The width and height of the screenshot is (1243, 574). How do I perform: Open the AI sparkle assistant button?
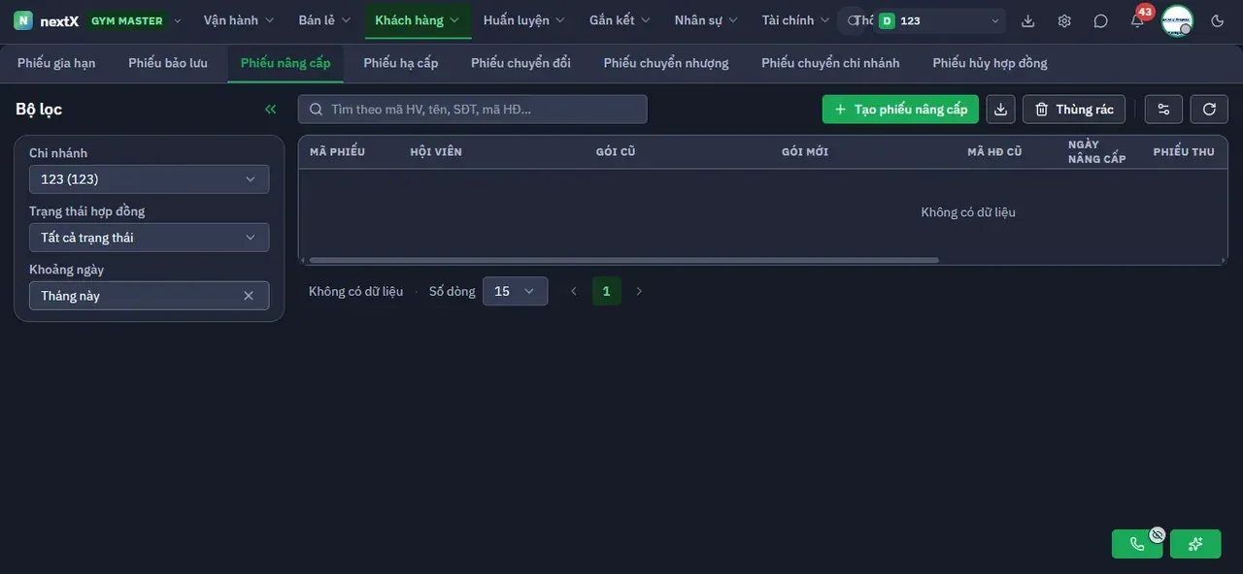tap(1195, 544)
